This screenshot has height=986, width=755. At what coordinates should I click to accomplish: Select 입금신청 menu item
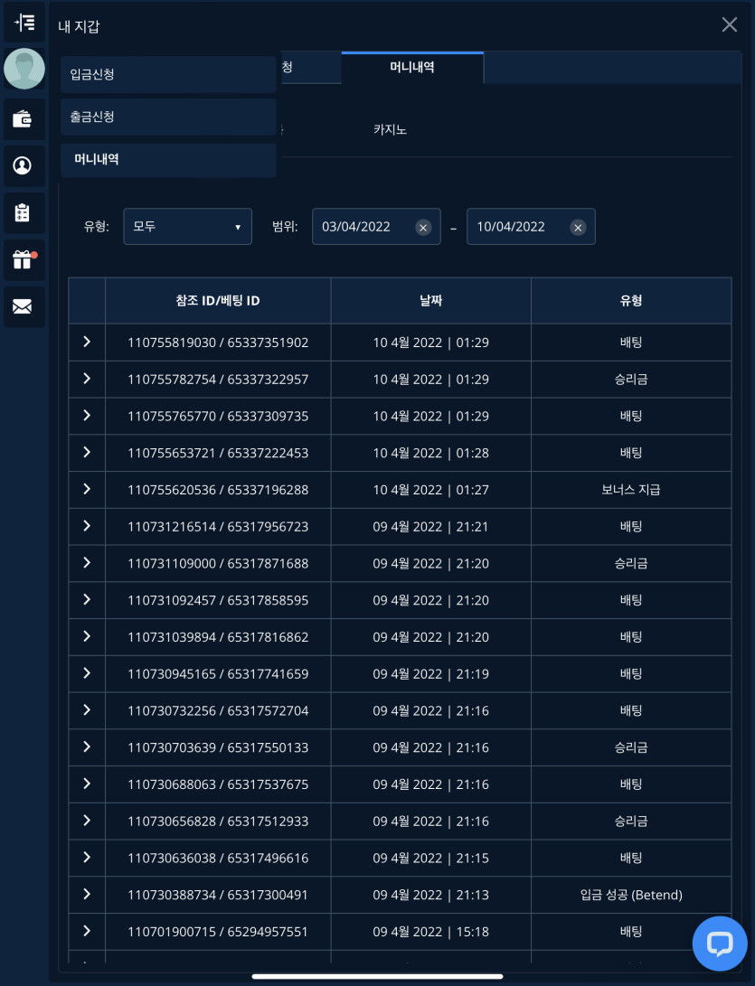[168, 74]
